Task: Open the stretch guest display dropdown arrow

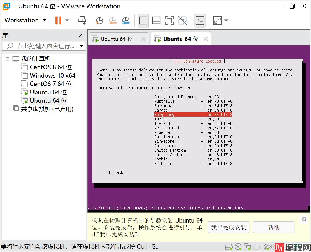Action: tap(226, 20)
